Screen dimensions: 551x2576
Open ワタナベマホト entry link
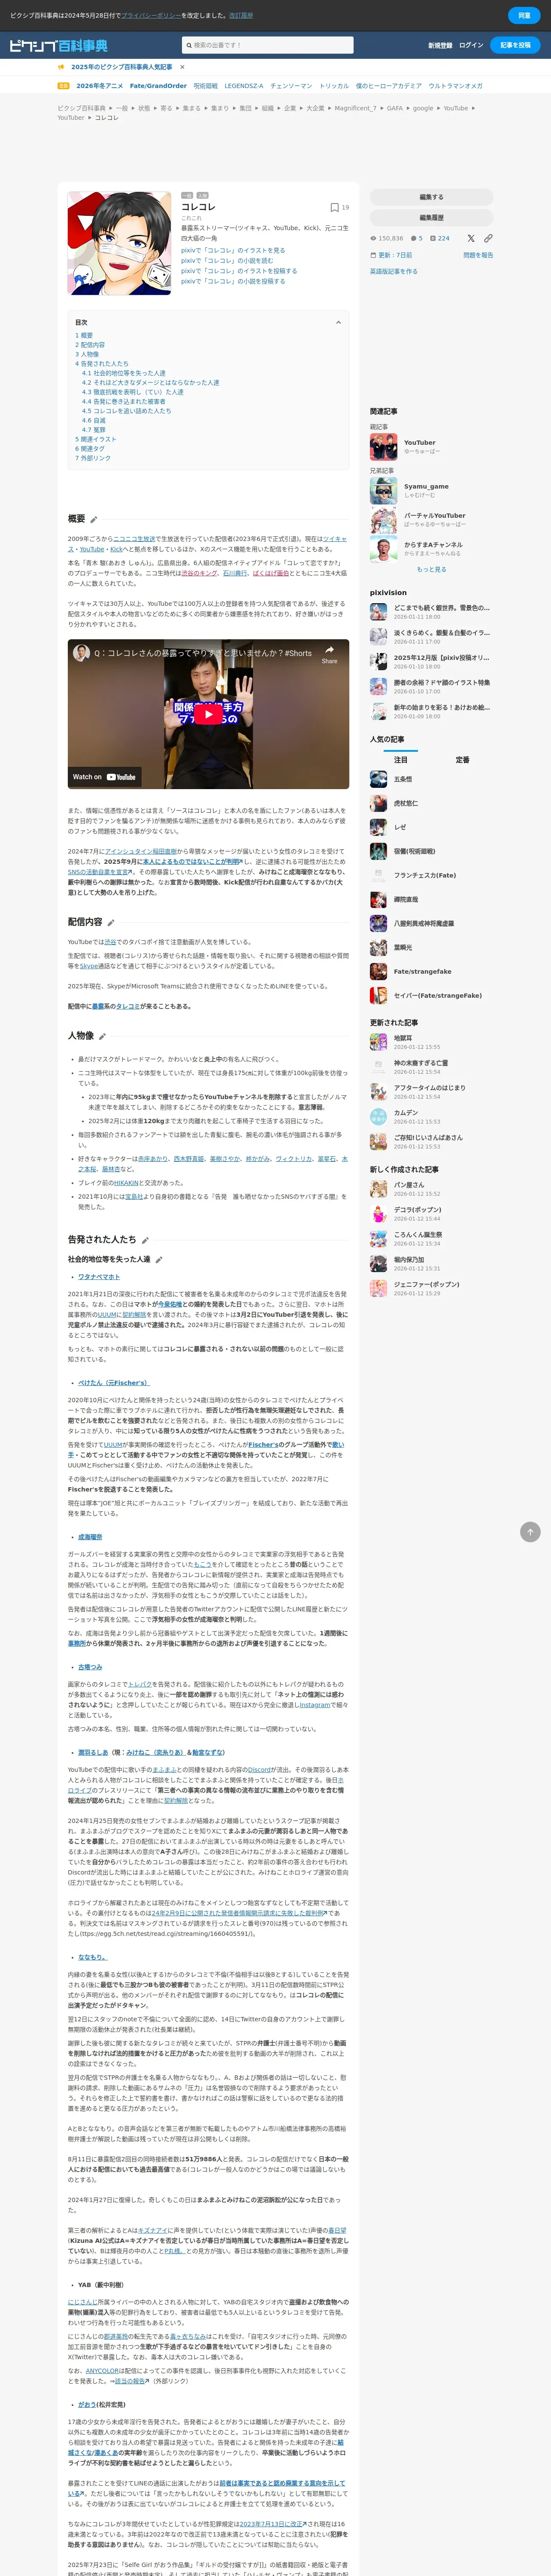pyautogui.click(x=99, y=1277)
